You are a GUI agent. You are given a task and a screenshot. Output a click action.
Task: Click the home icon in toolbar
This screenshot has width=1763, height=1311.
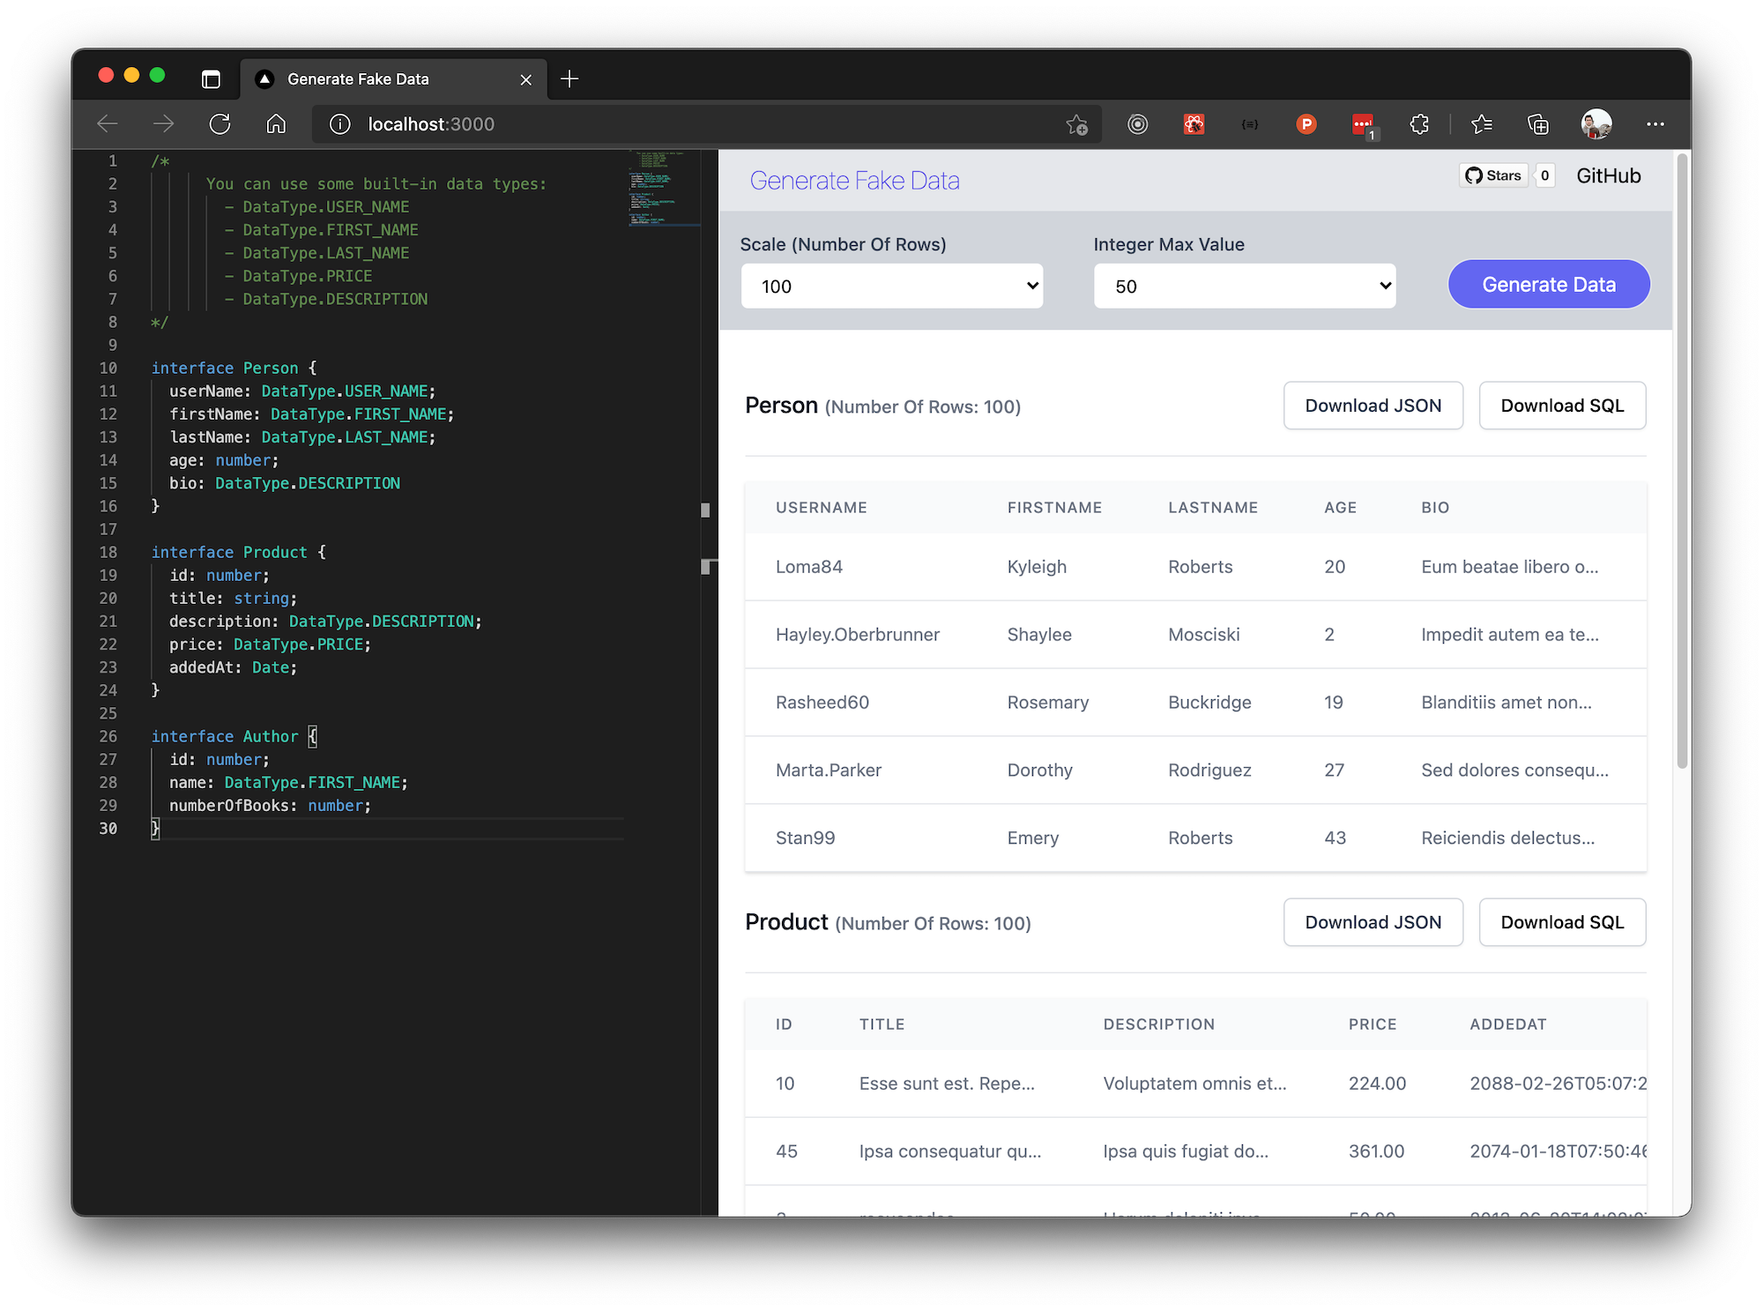(x=276, y=124)
